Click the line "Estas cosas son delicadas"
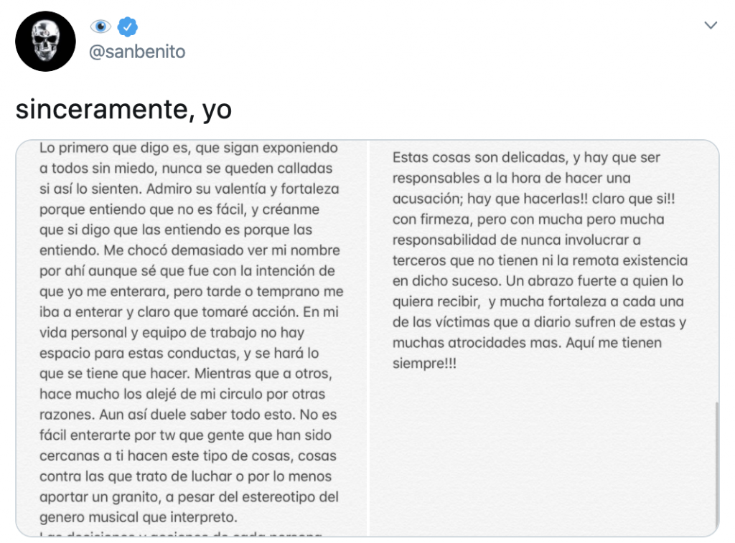Image resolution: width=735 pixels, height=543 pixels. 526,157
